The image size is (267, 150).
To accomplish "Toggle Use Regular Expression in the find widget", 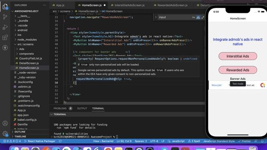I will coord(203,17).
